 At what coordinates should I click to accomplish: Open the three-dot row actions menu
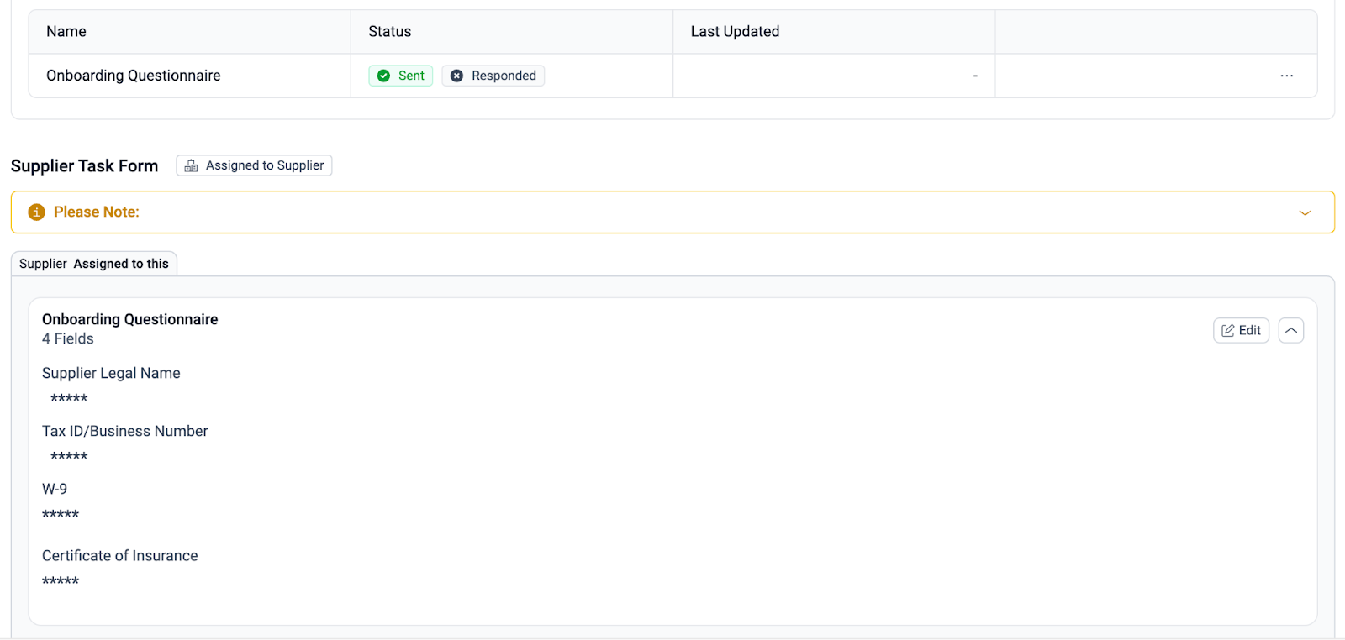tap(1286, 76)
